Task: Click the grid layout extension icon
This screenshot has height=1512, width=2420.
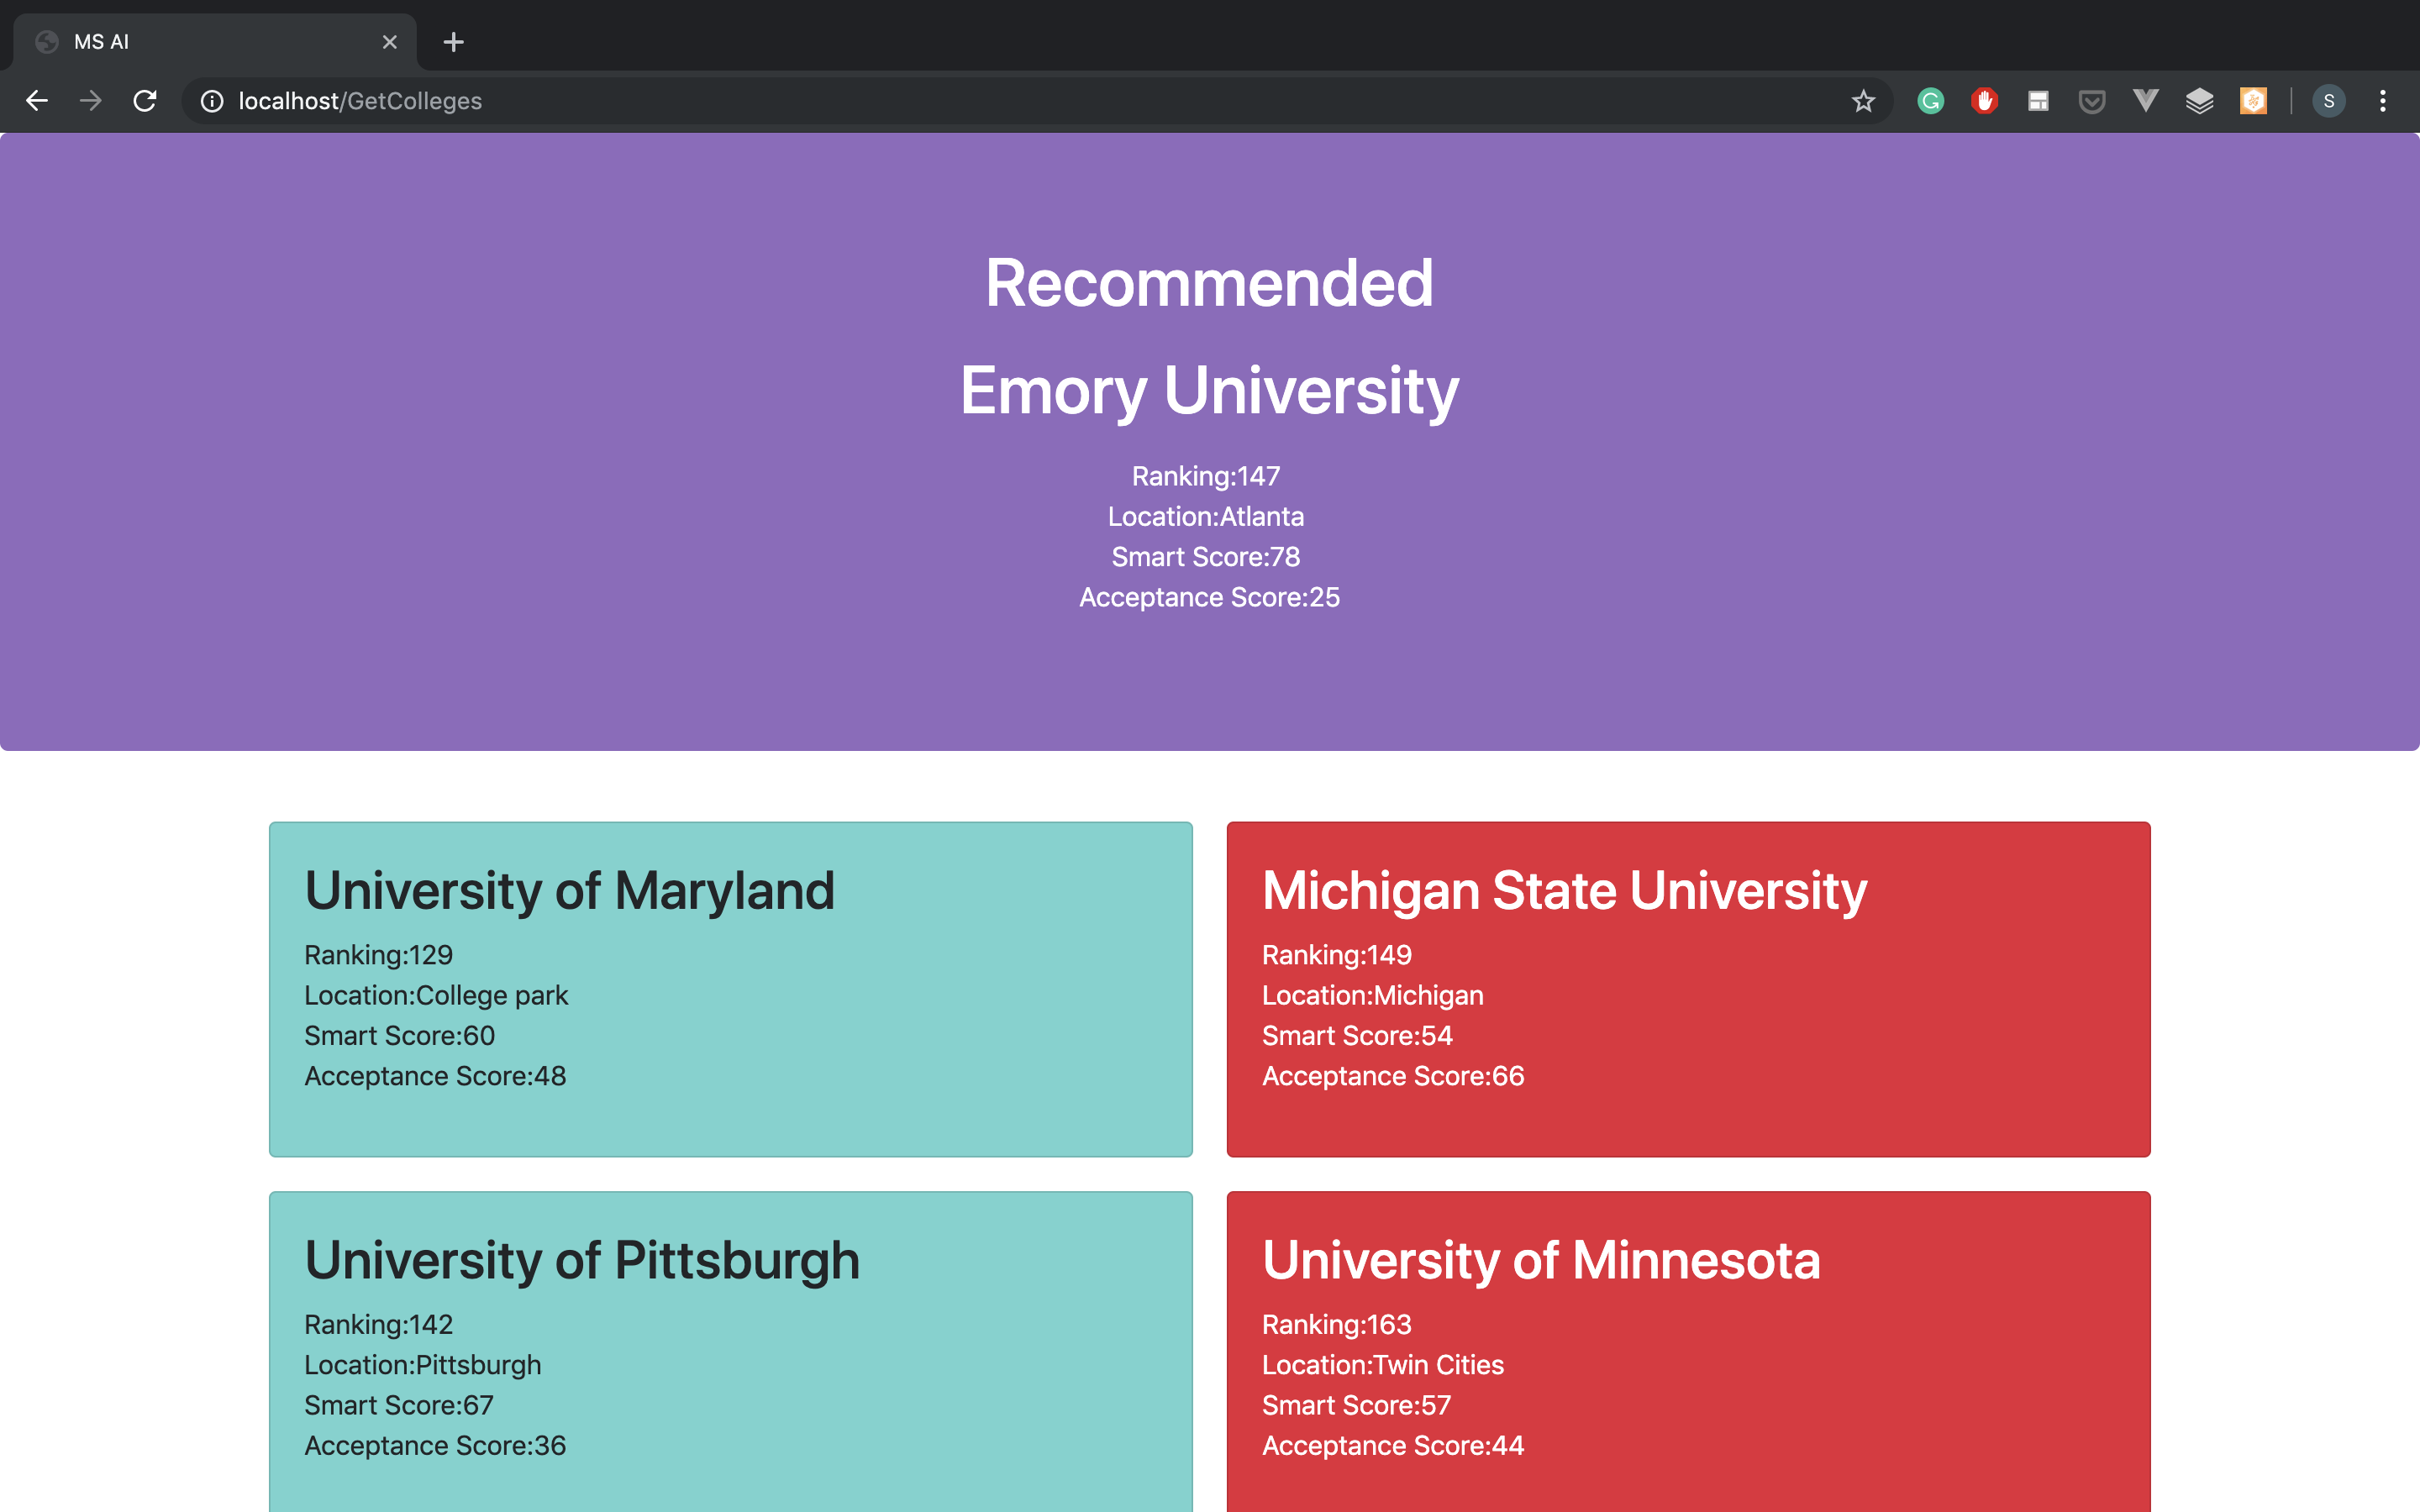Action: pos(2038,101)
